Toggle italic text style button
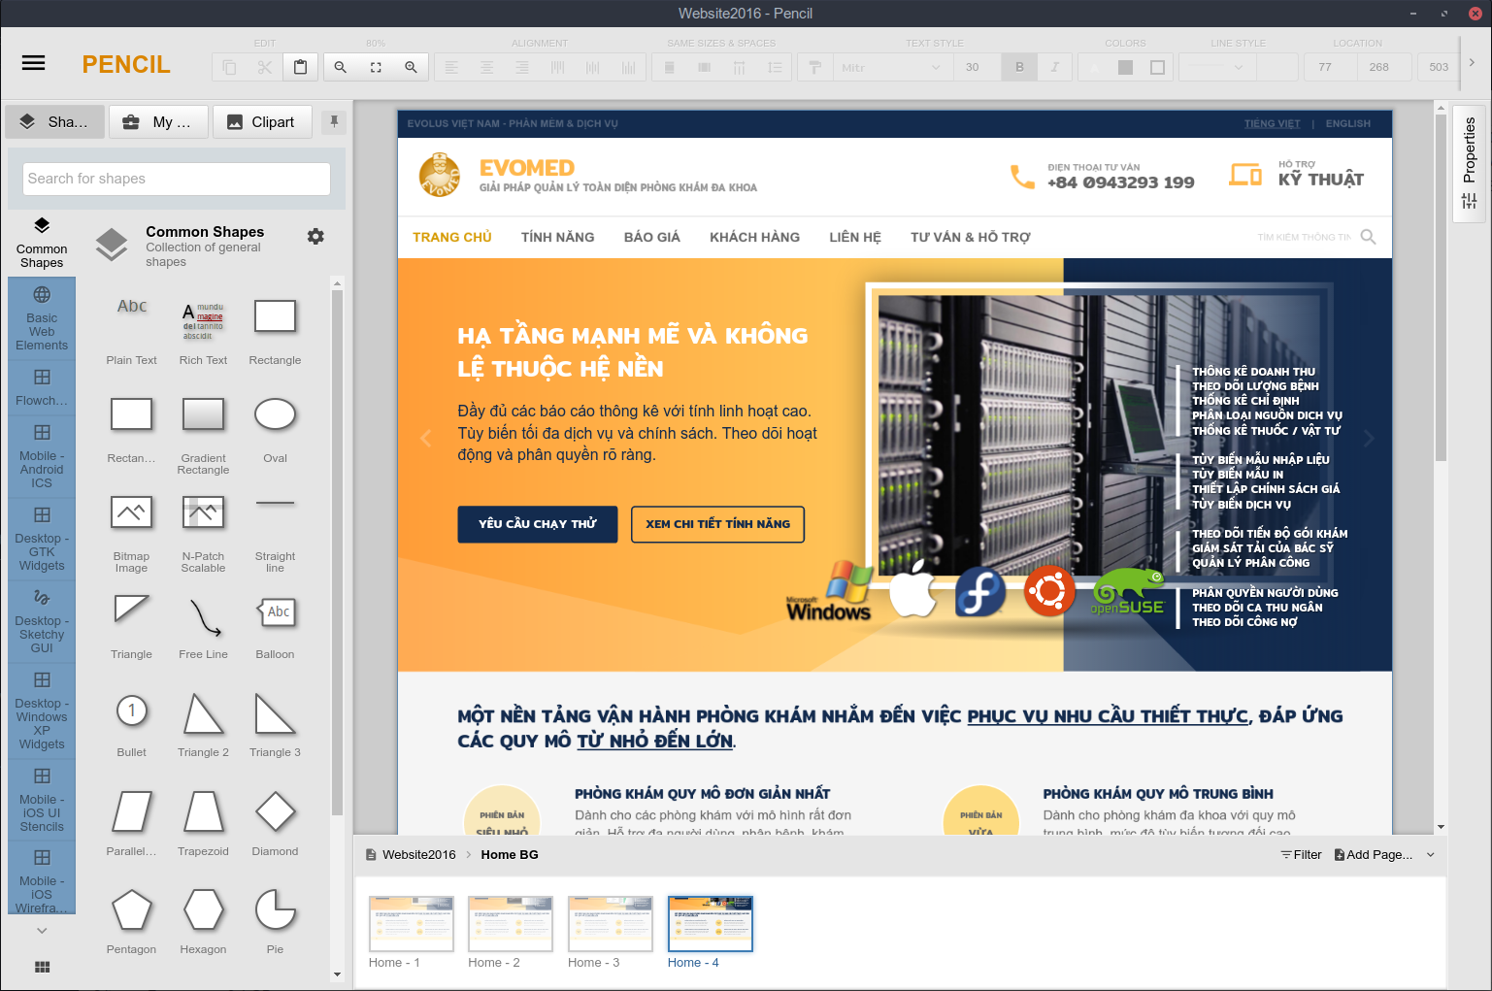Image resolution: width=1492 pixels, height=991 pixels. click(1054, 67)
